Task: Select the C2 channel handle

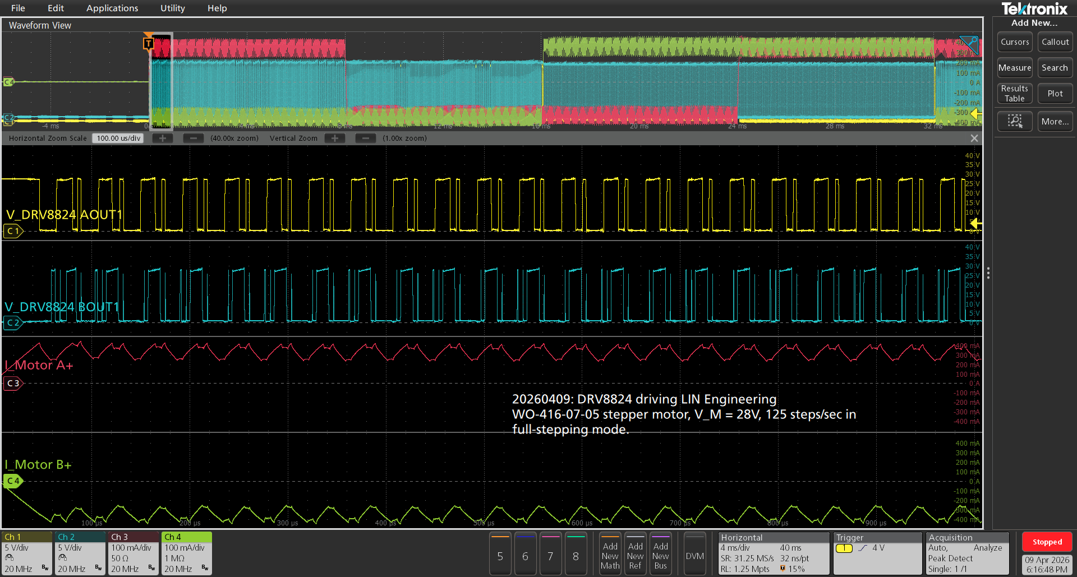Action: [x=13, y=323]
